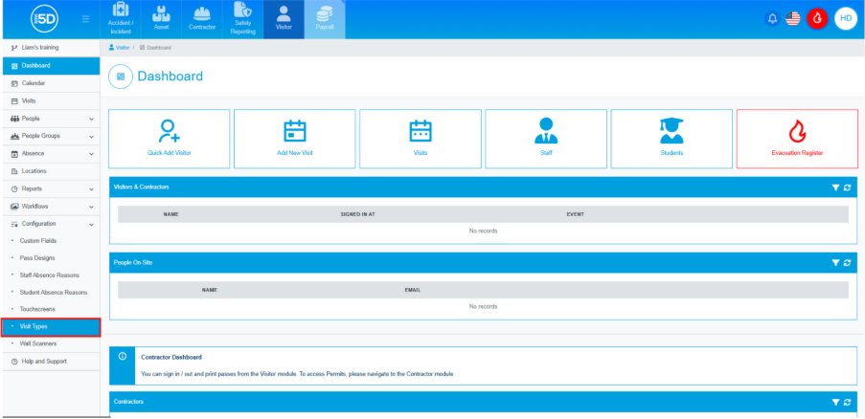
Task: Open the Evacuation Register tile
Action: [797, 139]
